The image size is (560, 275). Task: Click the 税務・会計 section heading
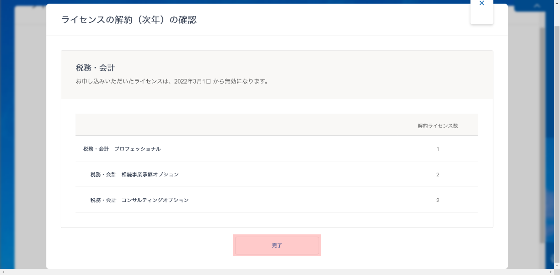click(95, 68)
